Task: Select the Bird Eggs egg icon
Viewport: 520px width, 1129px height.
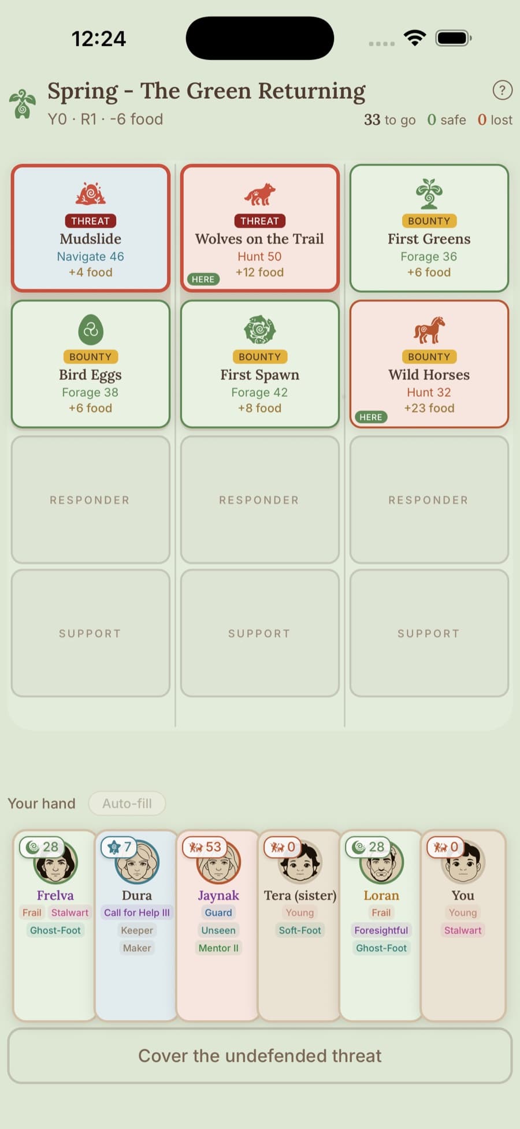Action: pyautogui.click(x=91, y=330)
